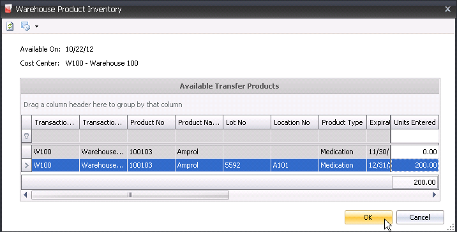
Task: Sort by the Location No column header
Action: [x=295, y=122]
